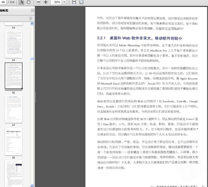Collapse the thumbnails panel with arrow button
Viewport: 208px width, 187px height.
click(33, 11)
